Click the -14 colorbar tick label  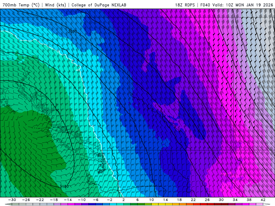click(68, 200)
